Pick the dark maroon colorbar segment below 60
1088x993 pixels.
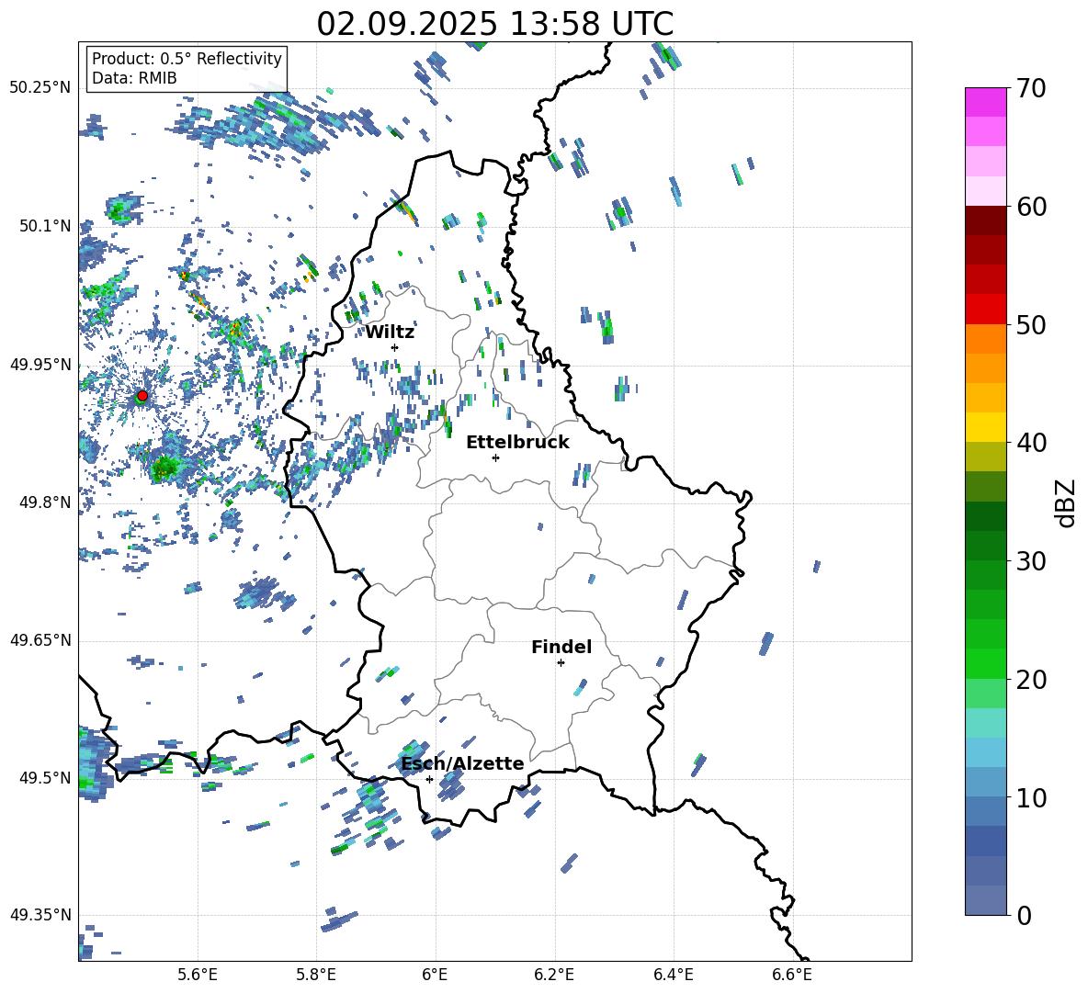pos(986,220)
